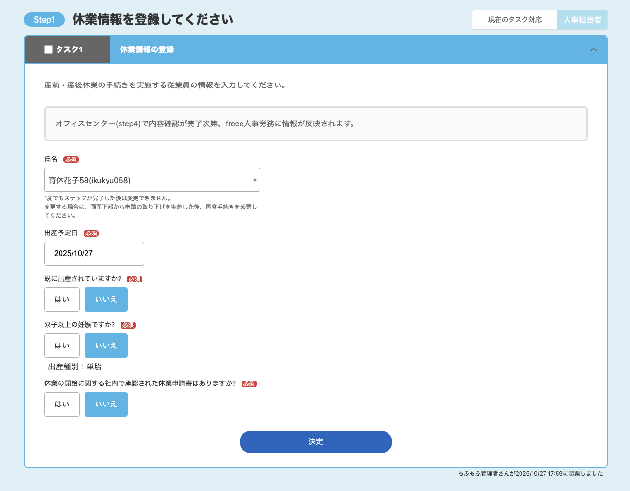Viewport: 630px width, 491px height.
Task: Click the 決定 submit button
Action: (x=316, y=442)
